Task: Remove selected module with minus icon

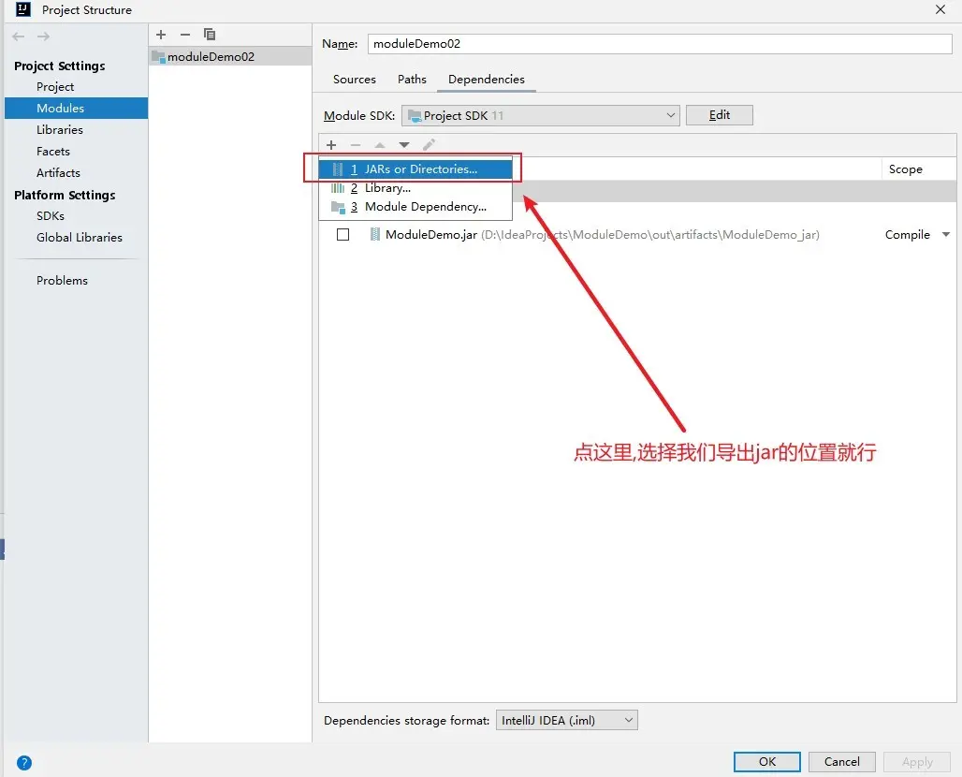Action: pos(185,35)
